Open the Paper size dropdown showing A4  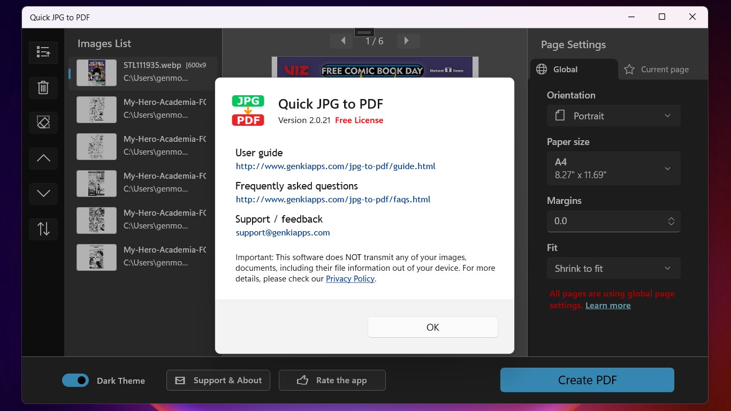(613, 168)
